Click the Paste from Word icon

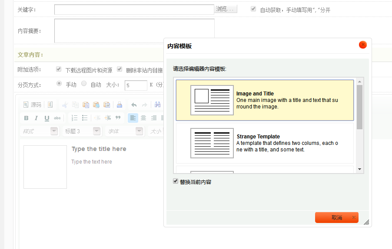tap(107, 105)
